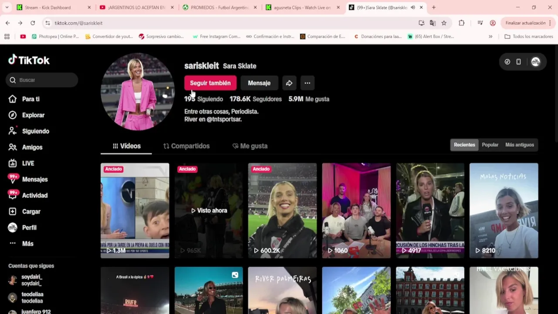Open the Todos los marcadores folder
Screen dimensions: 558x314
tap(528, 37)
